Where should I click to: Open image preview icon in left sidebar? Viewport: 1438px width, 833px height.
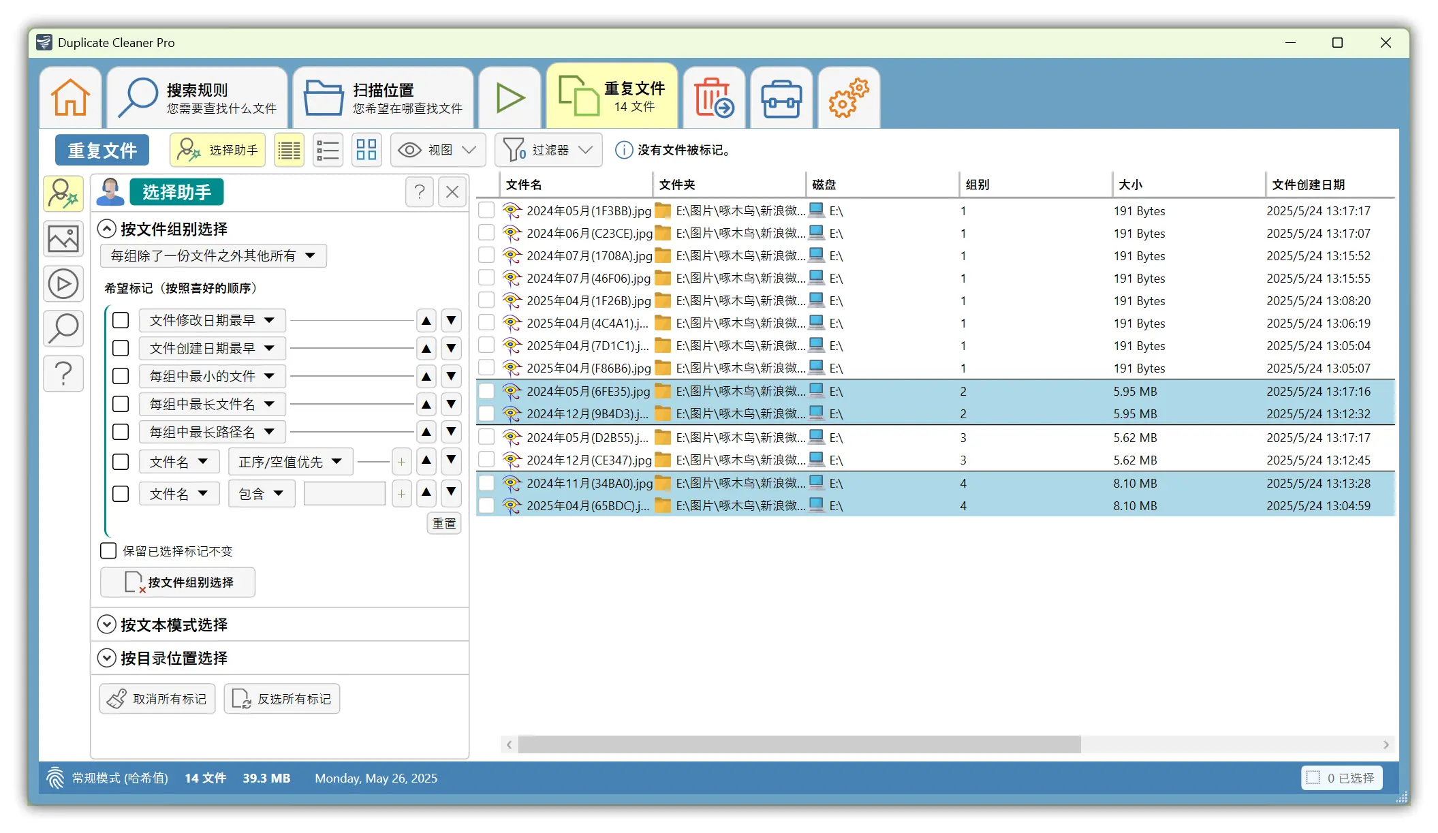pos(63,239)
